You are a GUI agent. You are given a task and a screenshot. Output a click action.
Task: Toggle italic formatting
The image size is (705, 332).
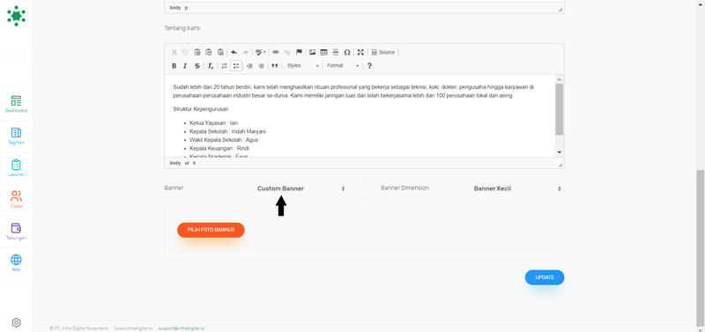tap(185, 65)
